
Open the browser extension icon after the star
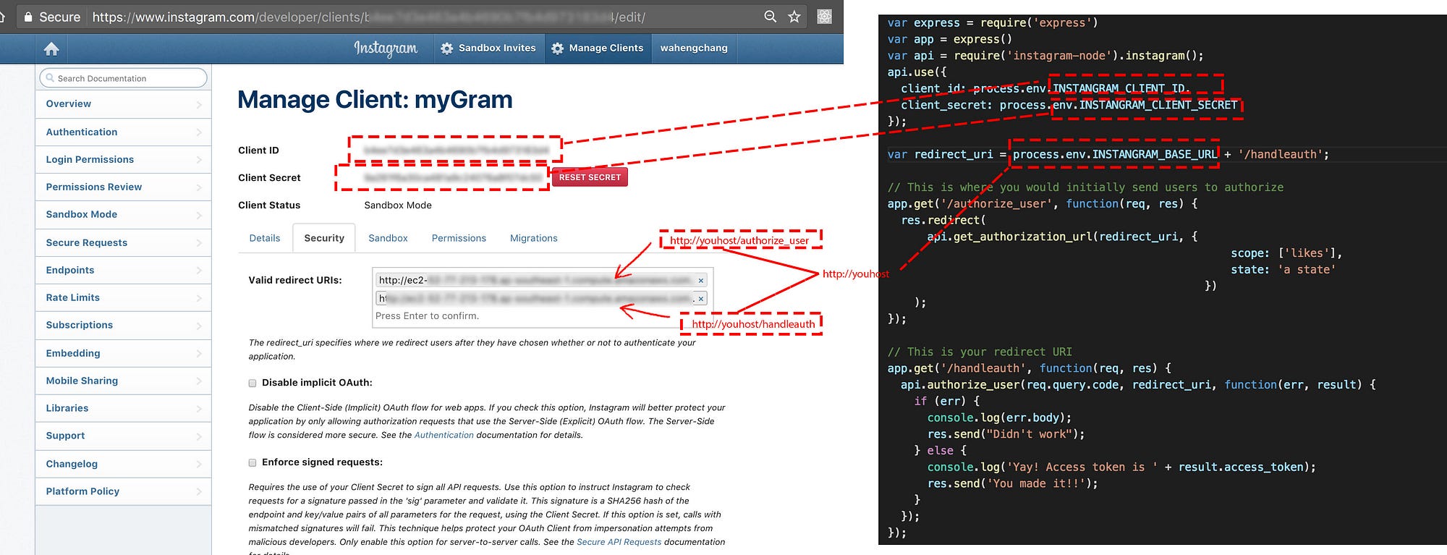click(x=824, y=16)
